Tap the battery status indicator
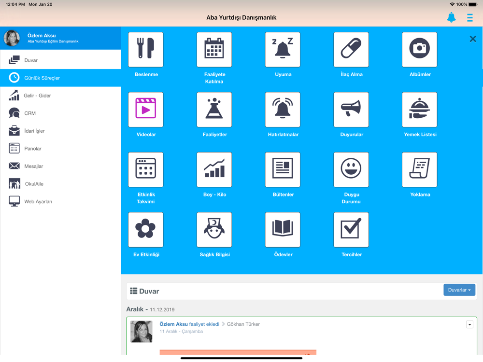The image size is (483, 362). point(473,4)
